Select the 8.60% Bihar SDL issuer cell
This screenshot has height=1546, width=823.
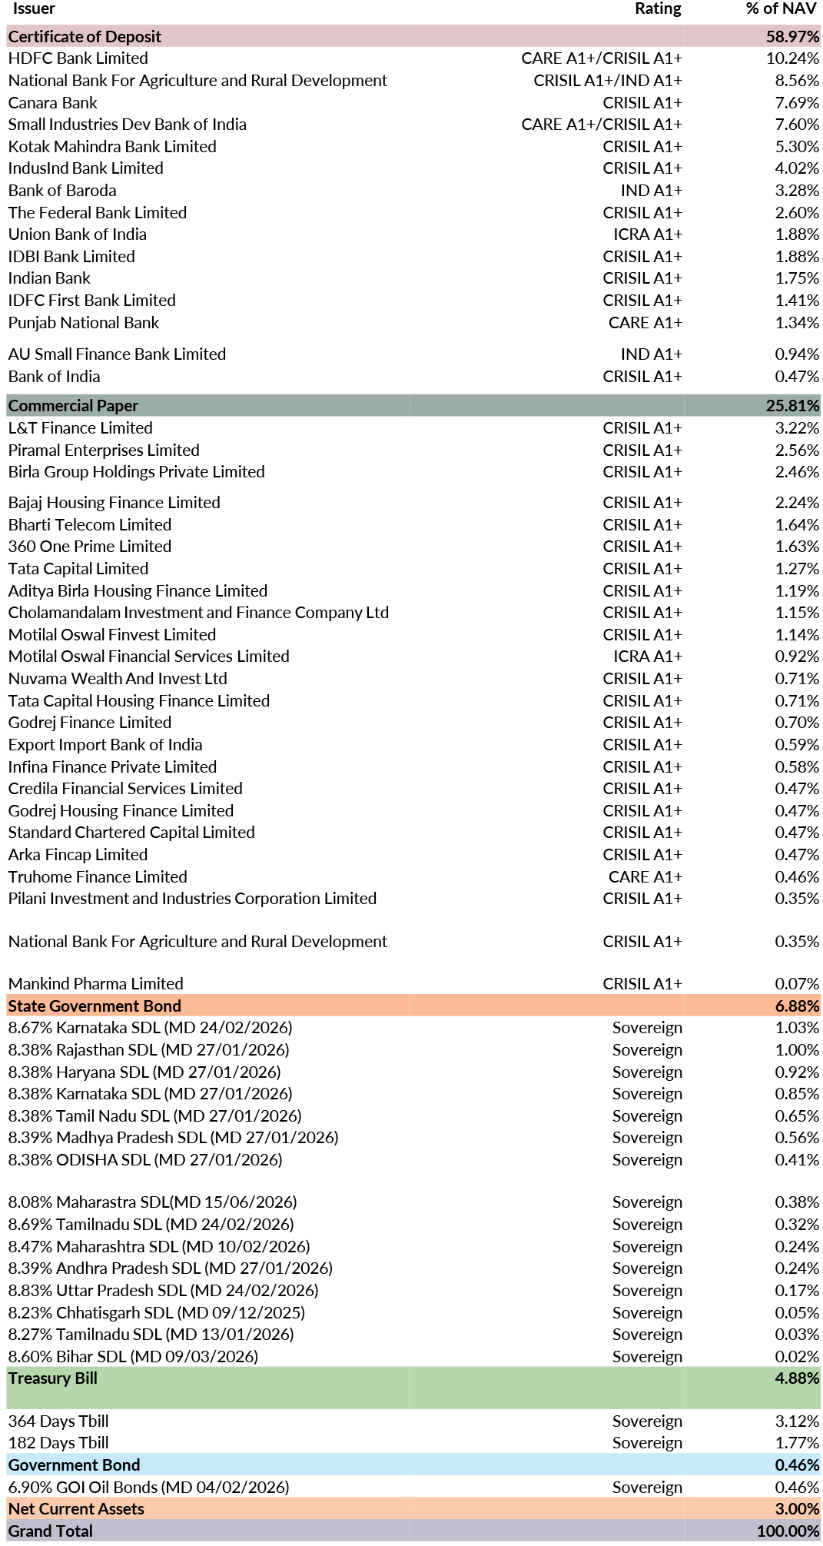point(133,1357)
